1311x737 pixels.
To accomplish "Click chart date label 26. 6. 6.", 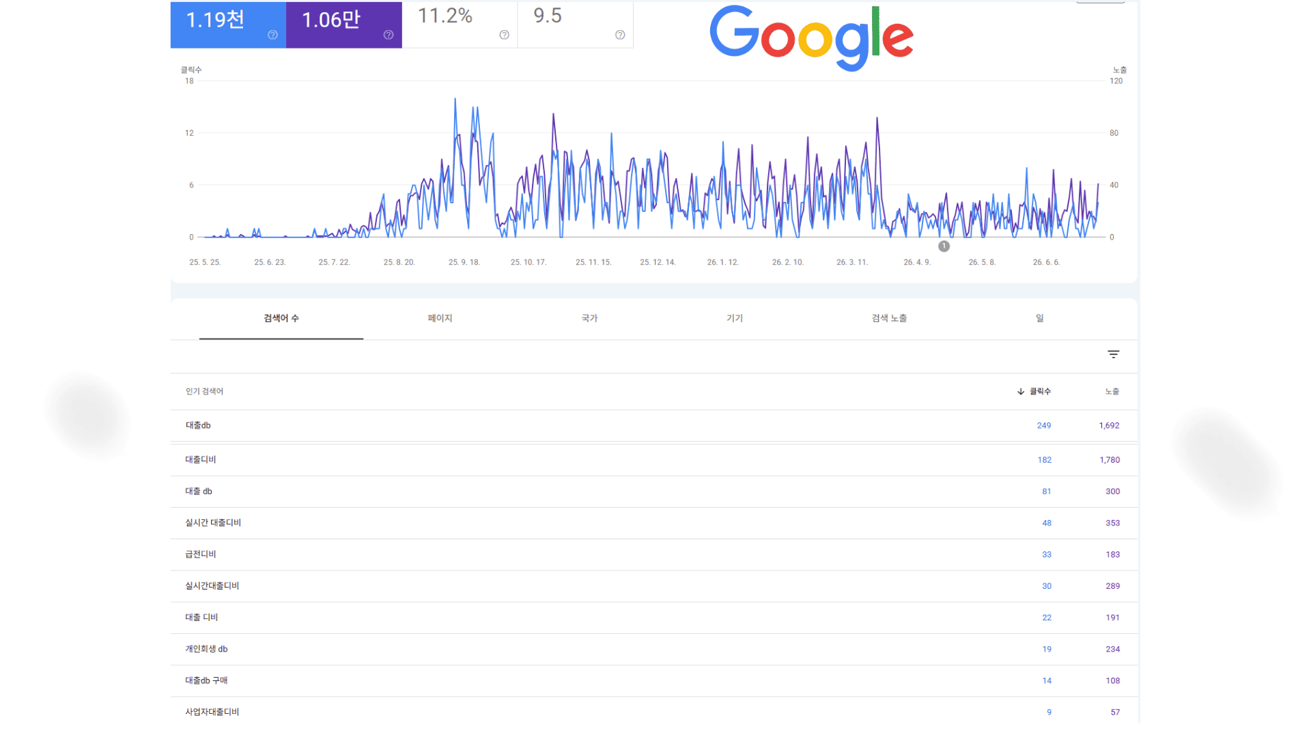I will coord(1046,263).
